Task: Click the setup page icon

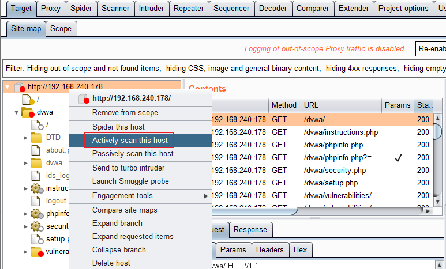Action: [x=37, y=239]
